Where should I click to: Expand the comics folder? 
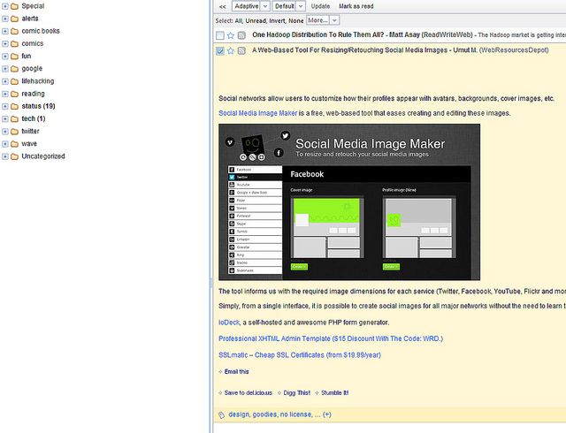pyautogui.click(x=5, y=43)
